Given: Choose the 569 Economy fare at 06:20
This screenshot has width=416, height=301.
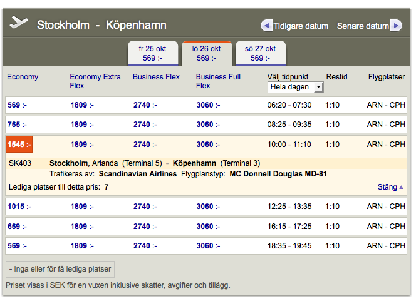Looking at the screenshot, I should pos(17,105).
